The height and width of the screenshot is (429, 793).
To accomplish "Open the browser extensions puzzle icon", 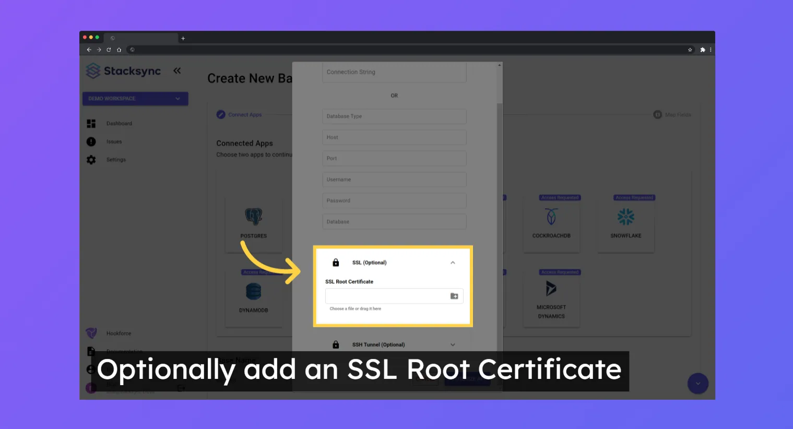I will pyautogui.click(x=703, y=50).
